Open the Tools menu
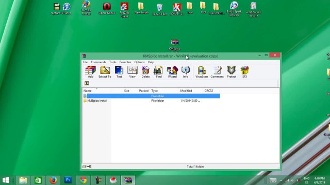Image resolution: width=330 pixels, height=185 pixels. pos(112,62)
